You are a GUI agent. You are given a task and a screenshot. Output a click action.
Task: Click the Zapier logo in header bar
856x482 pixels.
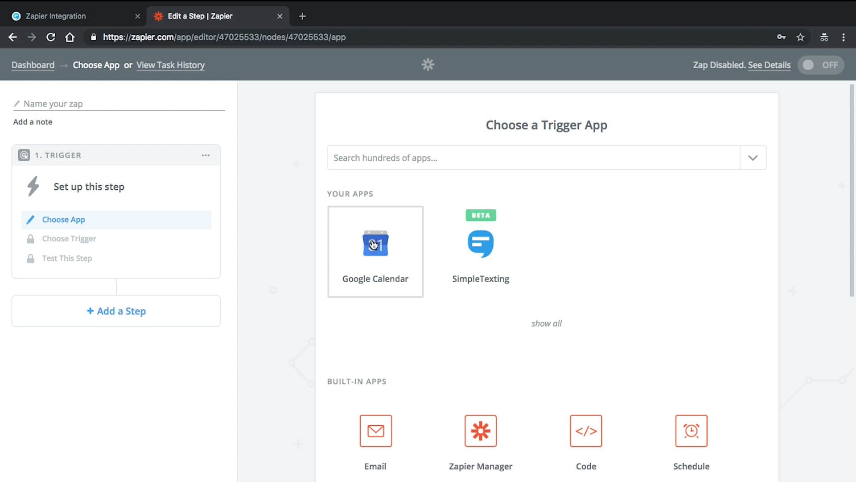tap(428, 65)
